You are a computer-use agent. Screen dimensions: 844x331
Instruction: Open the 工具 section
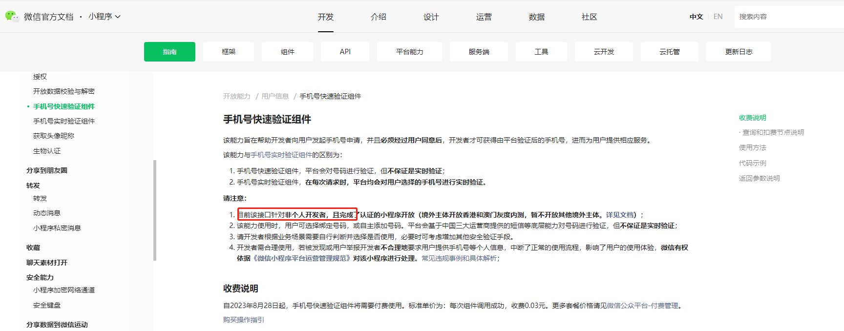pyautogui.click(x=541, y=52)
